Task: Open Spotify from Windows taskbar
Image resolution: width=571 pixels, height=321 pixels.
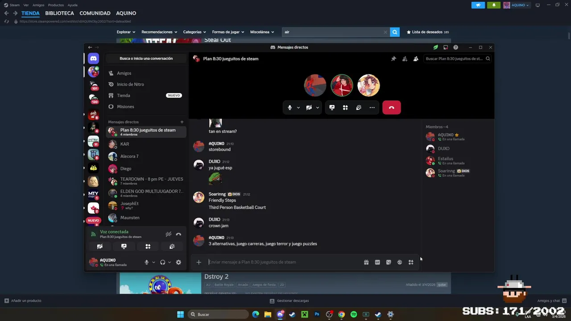Action: coord(354,314)
